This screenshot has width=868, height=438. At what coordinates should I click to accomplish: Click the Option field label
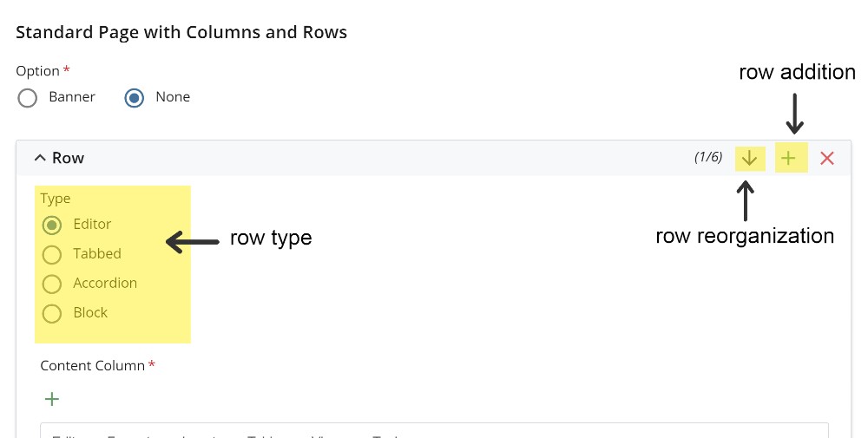point(38,71)
